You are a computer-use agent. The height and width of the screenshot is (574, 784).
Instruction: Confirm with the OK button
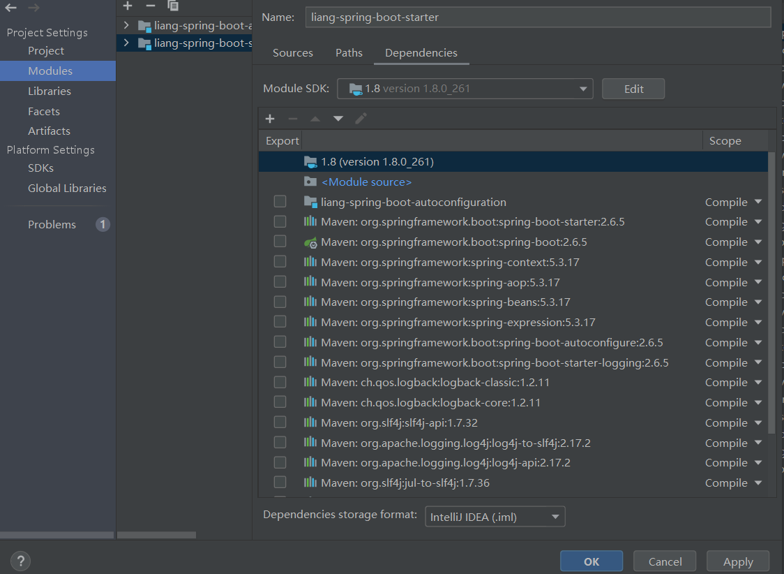point(591,561)
